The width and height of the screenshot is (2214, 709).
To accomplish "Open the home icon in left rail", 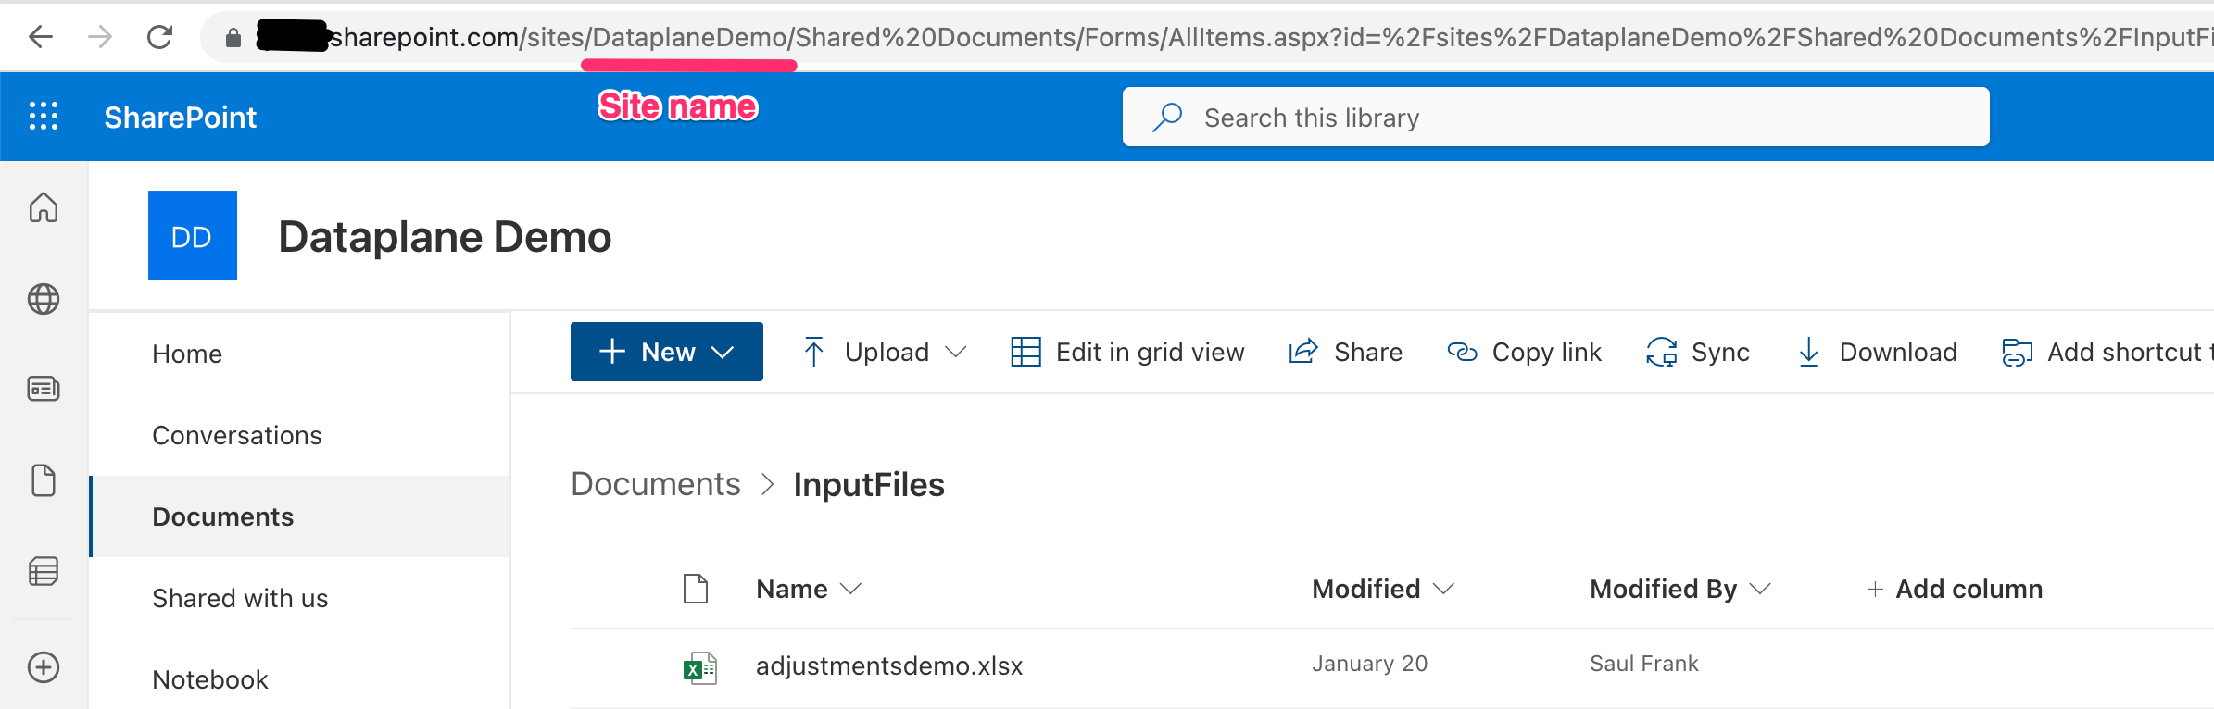I will point(44,207).
